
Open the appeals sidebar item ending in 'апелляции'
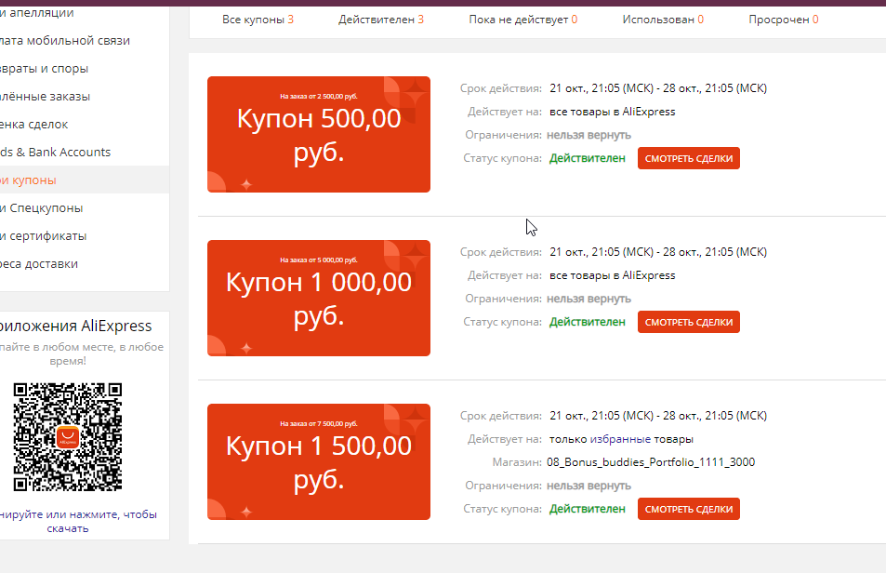(x=37, y=12)
